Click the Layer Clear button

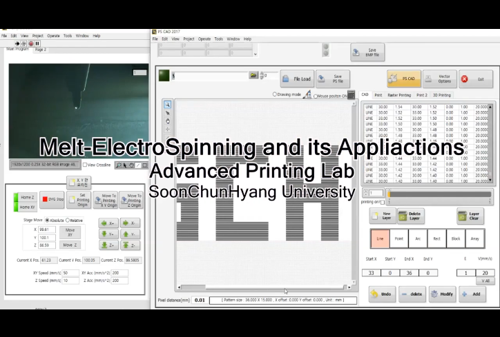[x=470, y=216]
